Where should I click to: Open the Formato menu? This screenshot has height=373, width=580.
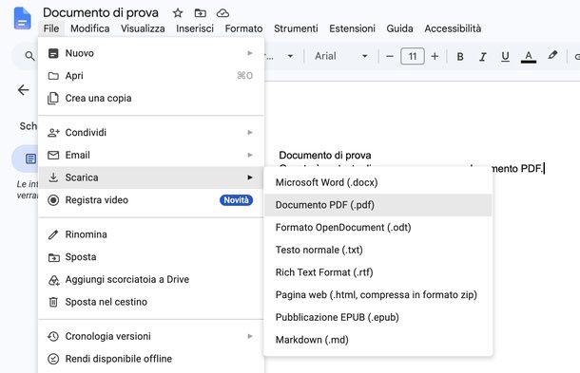pyautogui.click(x=243, y=28)
